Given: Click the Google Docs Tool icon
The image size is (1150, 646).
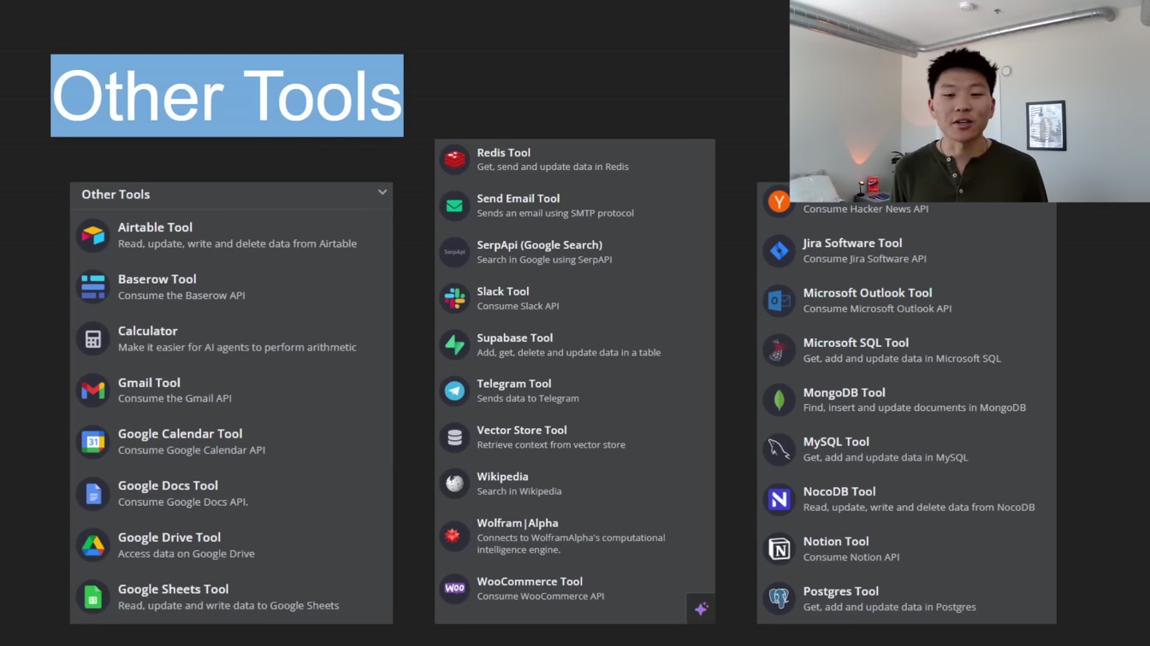Looking at the screenshot, I should pyautogui.click(x=93, y=494).
